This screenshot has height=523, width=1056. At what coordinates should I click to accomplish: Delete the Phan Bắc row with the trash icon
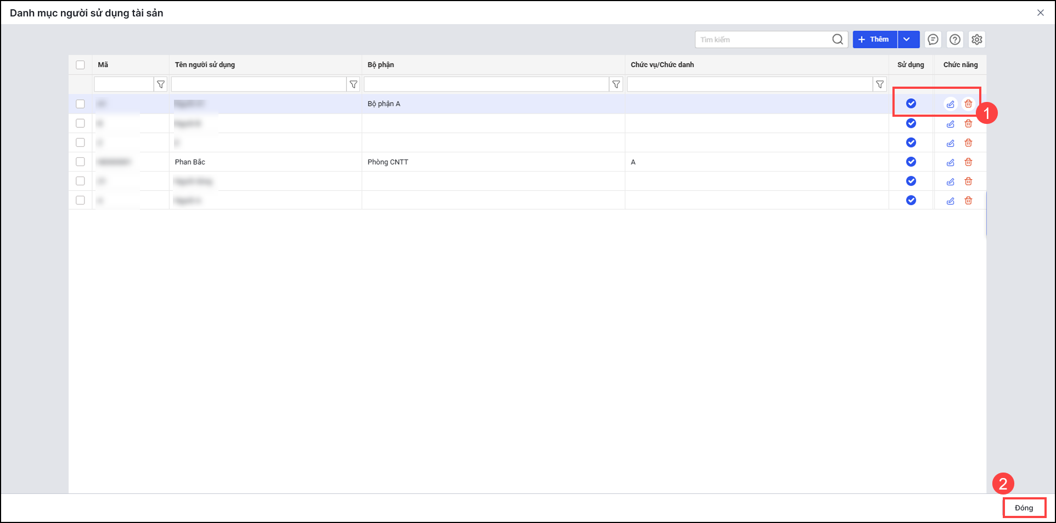point(968,162)
